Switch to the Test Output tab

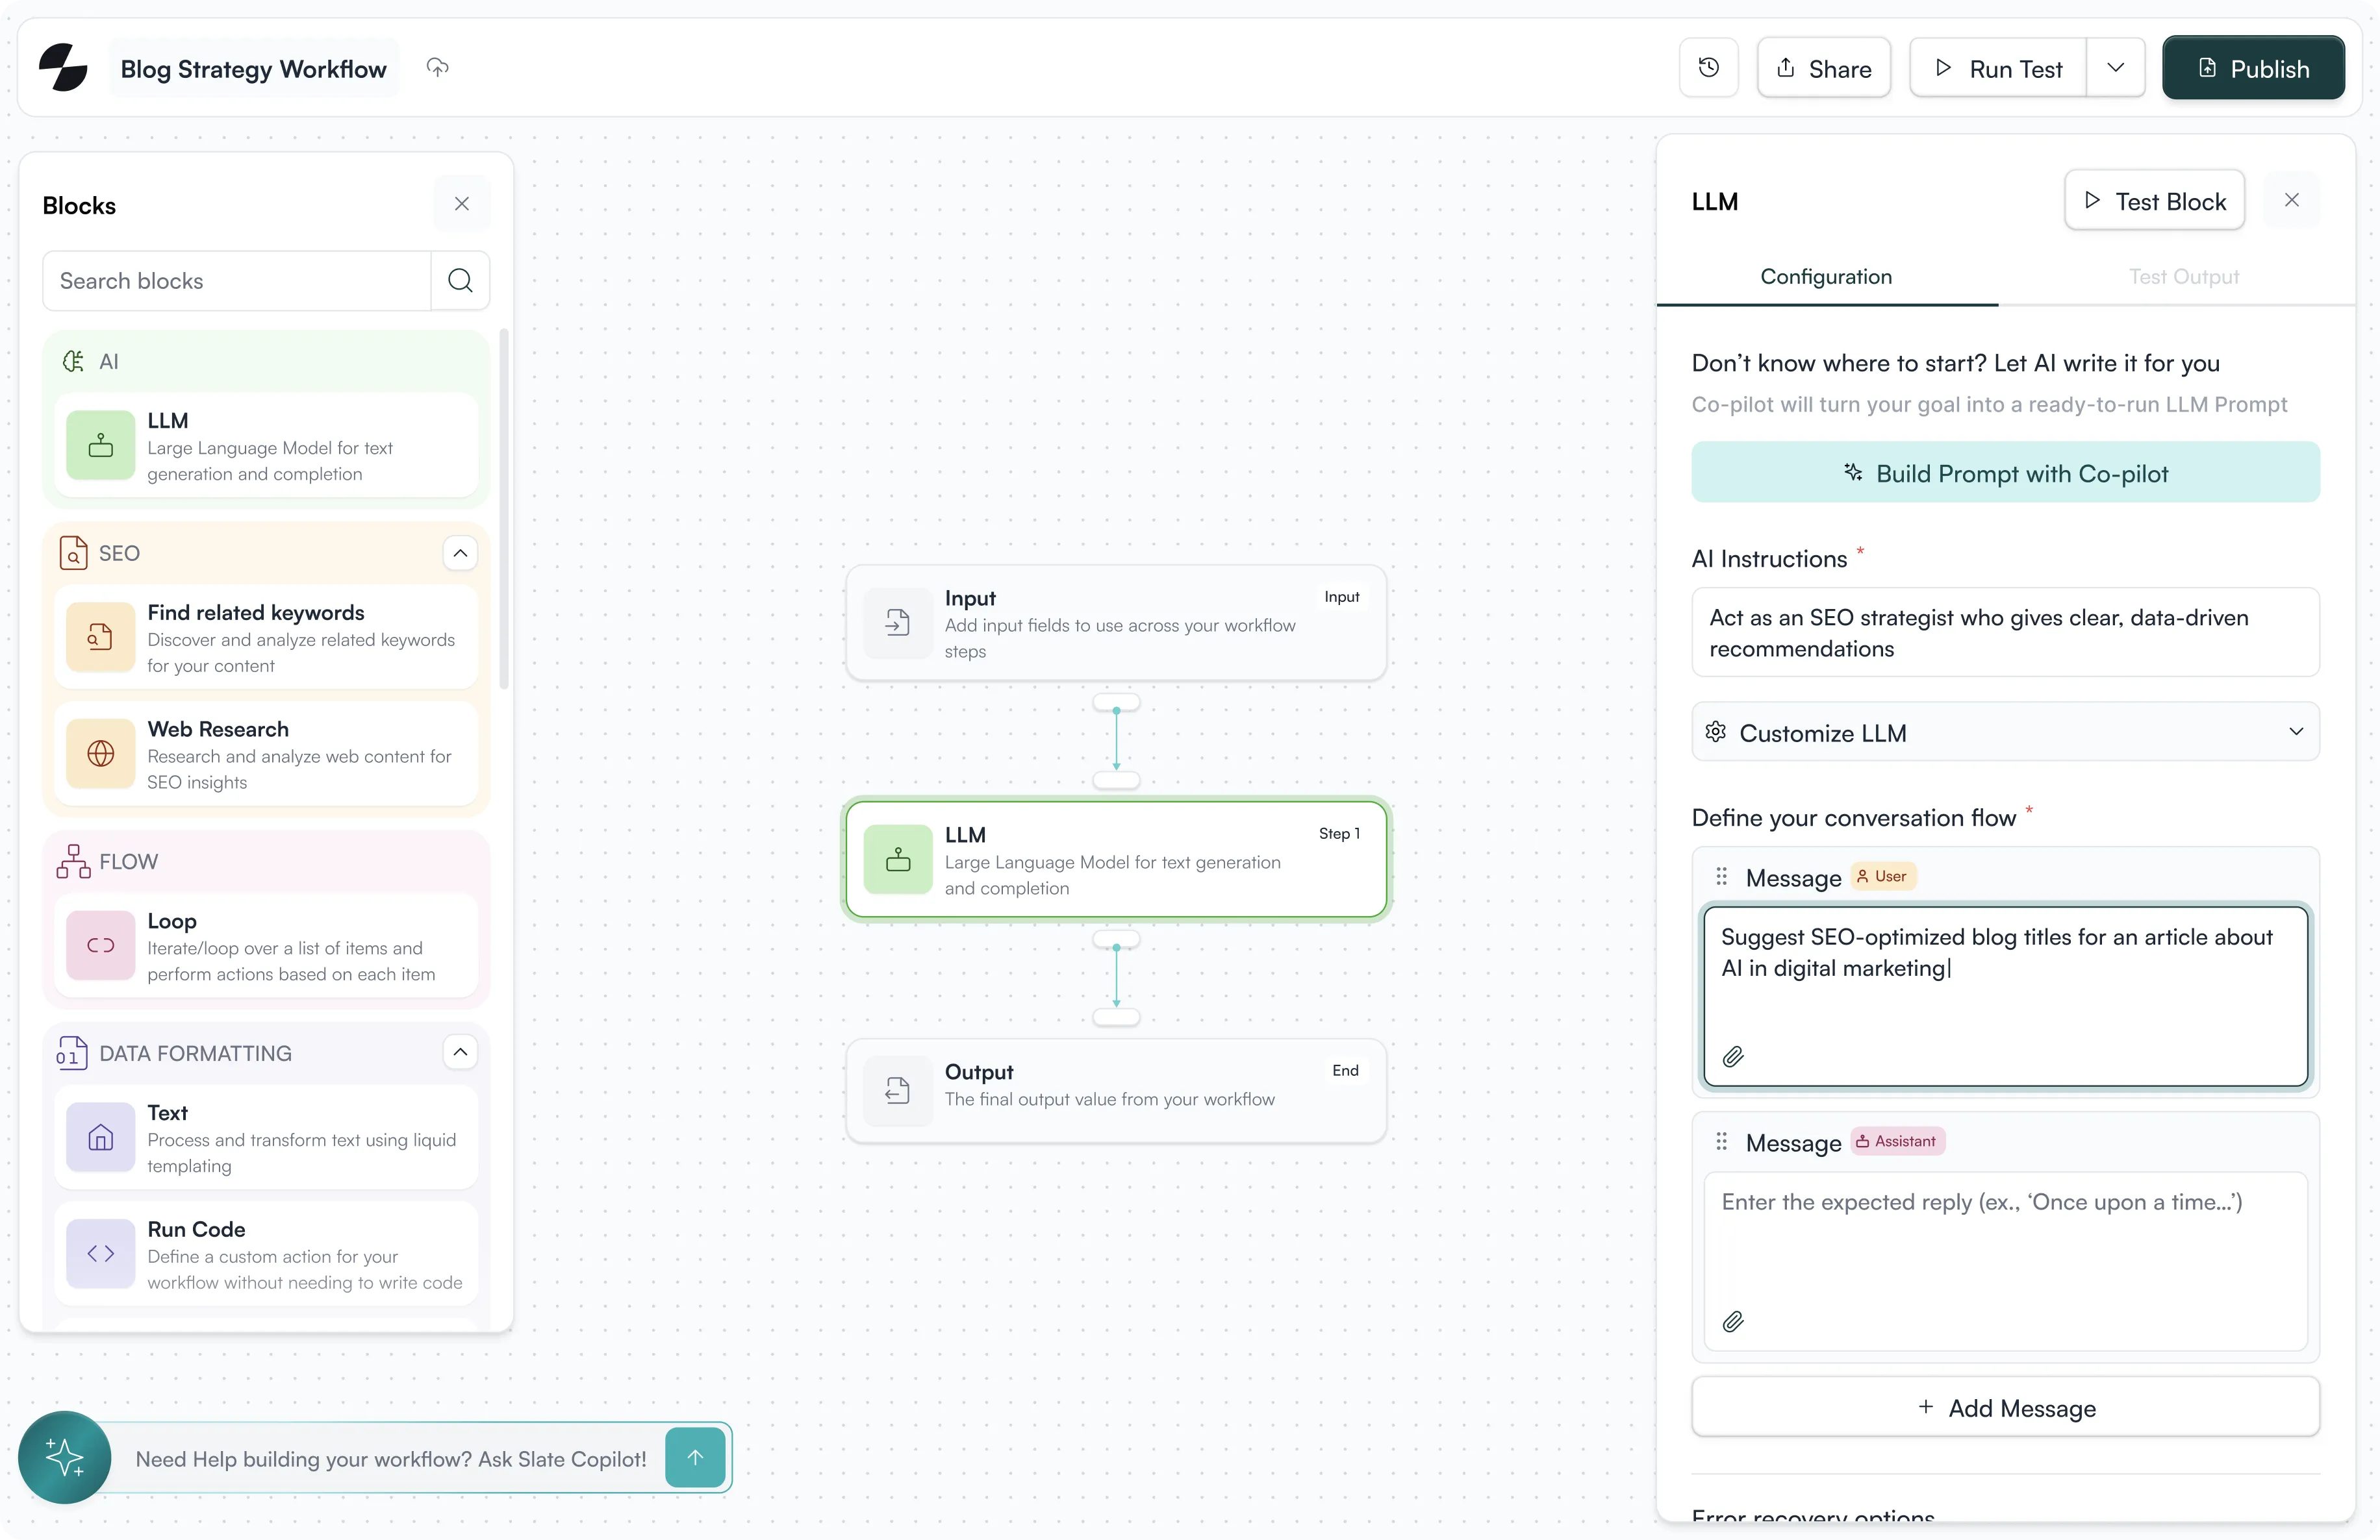pos(2184,277)
